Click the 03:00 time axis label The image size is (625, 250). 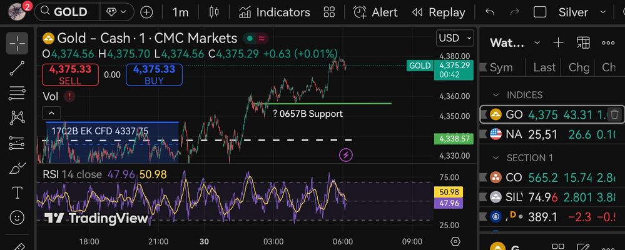[x=273, y=242]
